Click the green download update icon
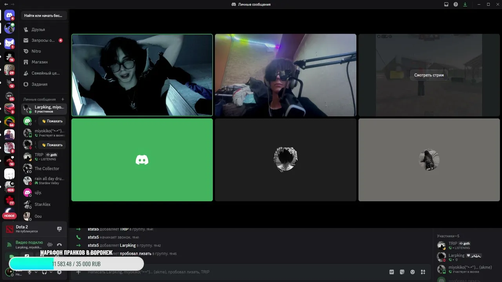The width and height of the screenshot is (502, 282). (x=465, y=4)
